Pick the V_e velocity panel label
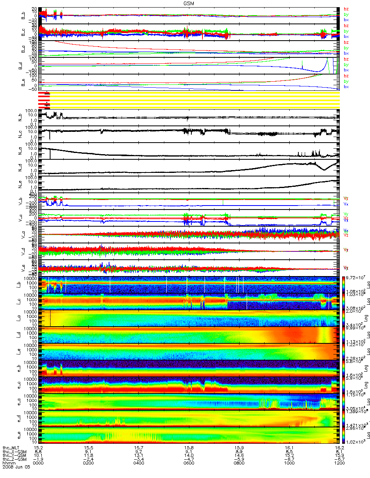 click(x=23, y=268)
